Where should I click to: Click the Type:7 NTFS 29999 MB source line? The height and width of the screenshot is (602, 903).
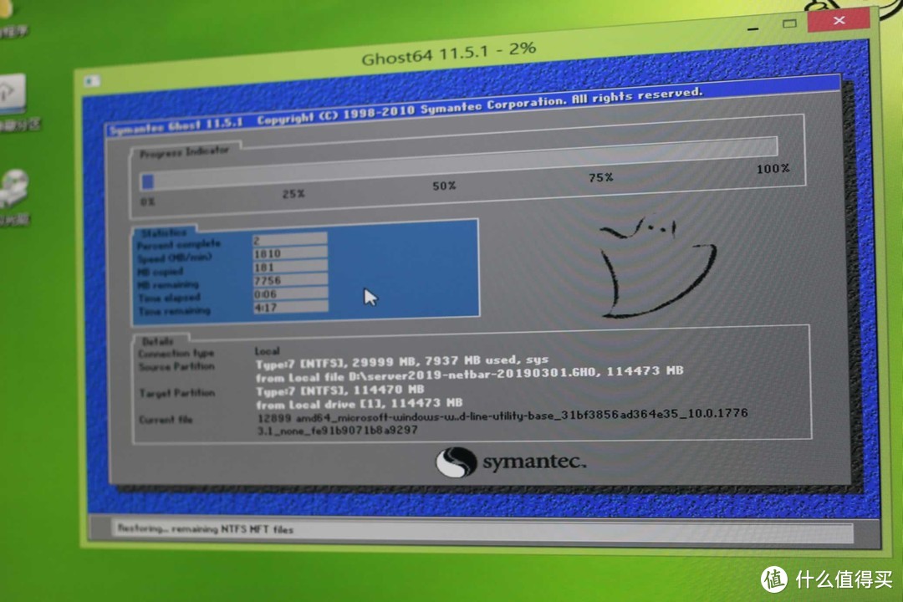402,362
